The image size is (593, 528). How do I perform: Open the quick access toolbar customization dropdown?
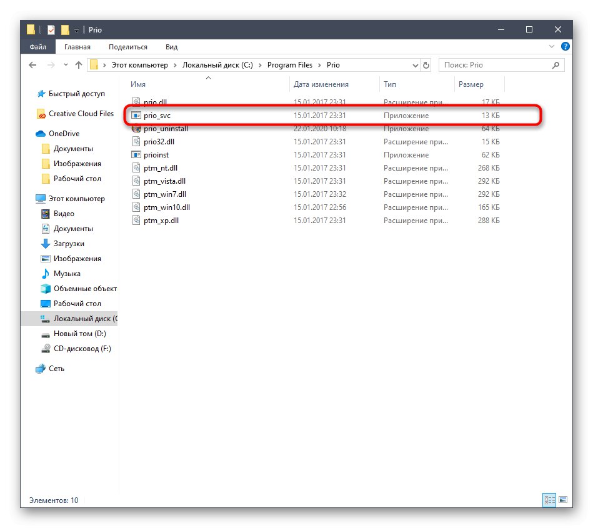coord(75,29)
